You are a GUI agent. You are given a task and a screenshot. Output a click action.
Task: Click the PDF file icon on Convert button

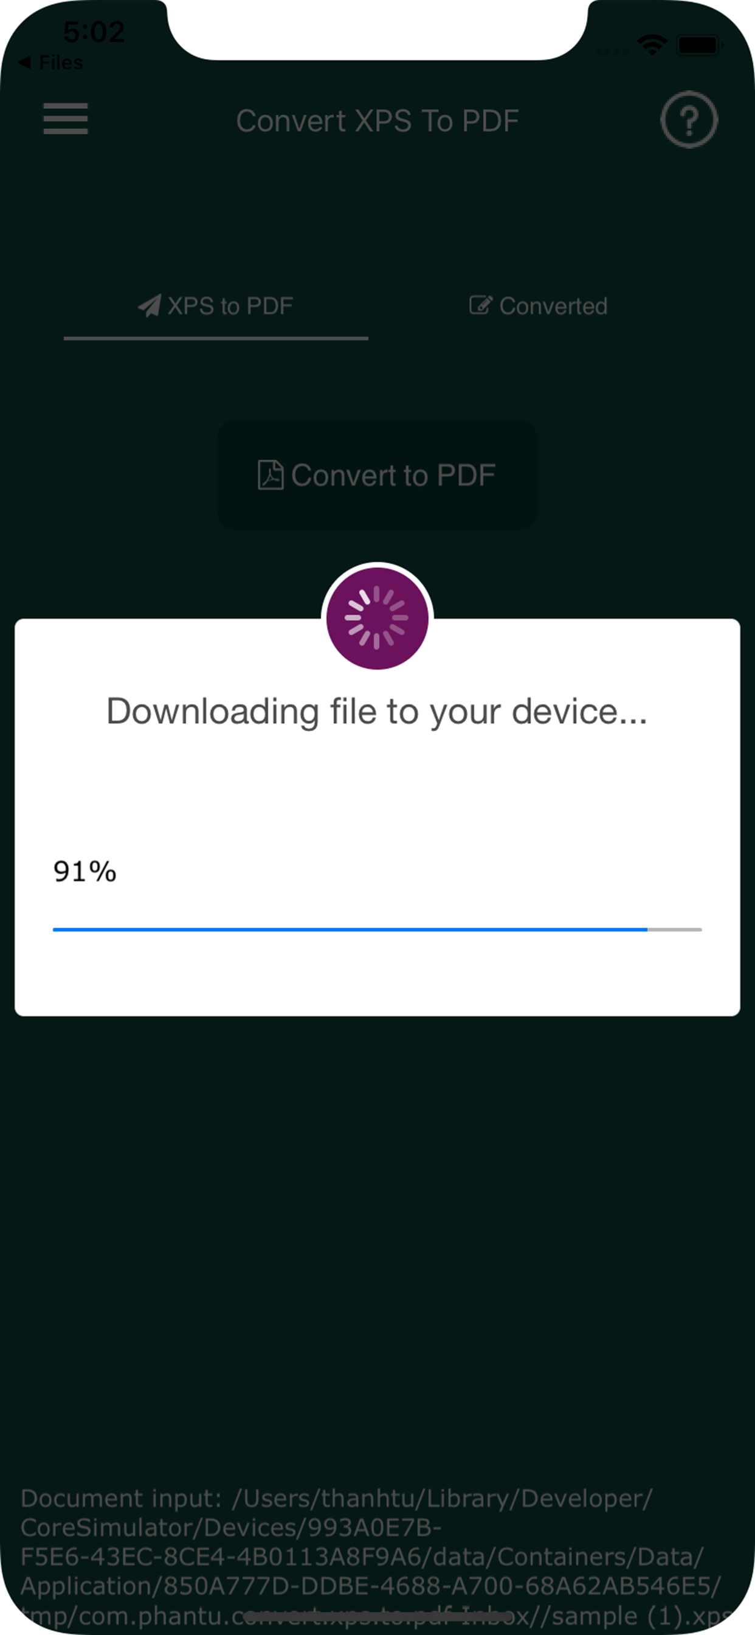(271, 475)
